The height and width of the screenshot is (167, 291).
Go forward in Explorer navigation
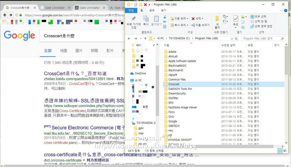point(136,38)
